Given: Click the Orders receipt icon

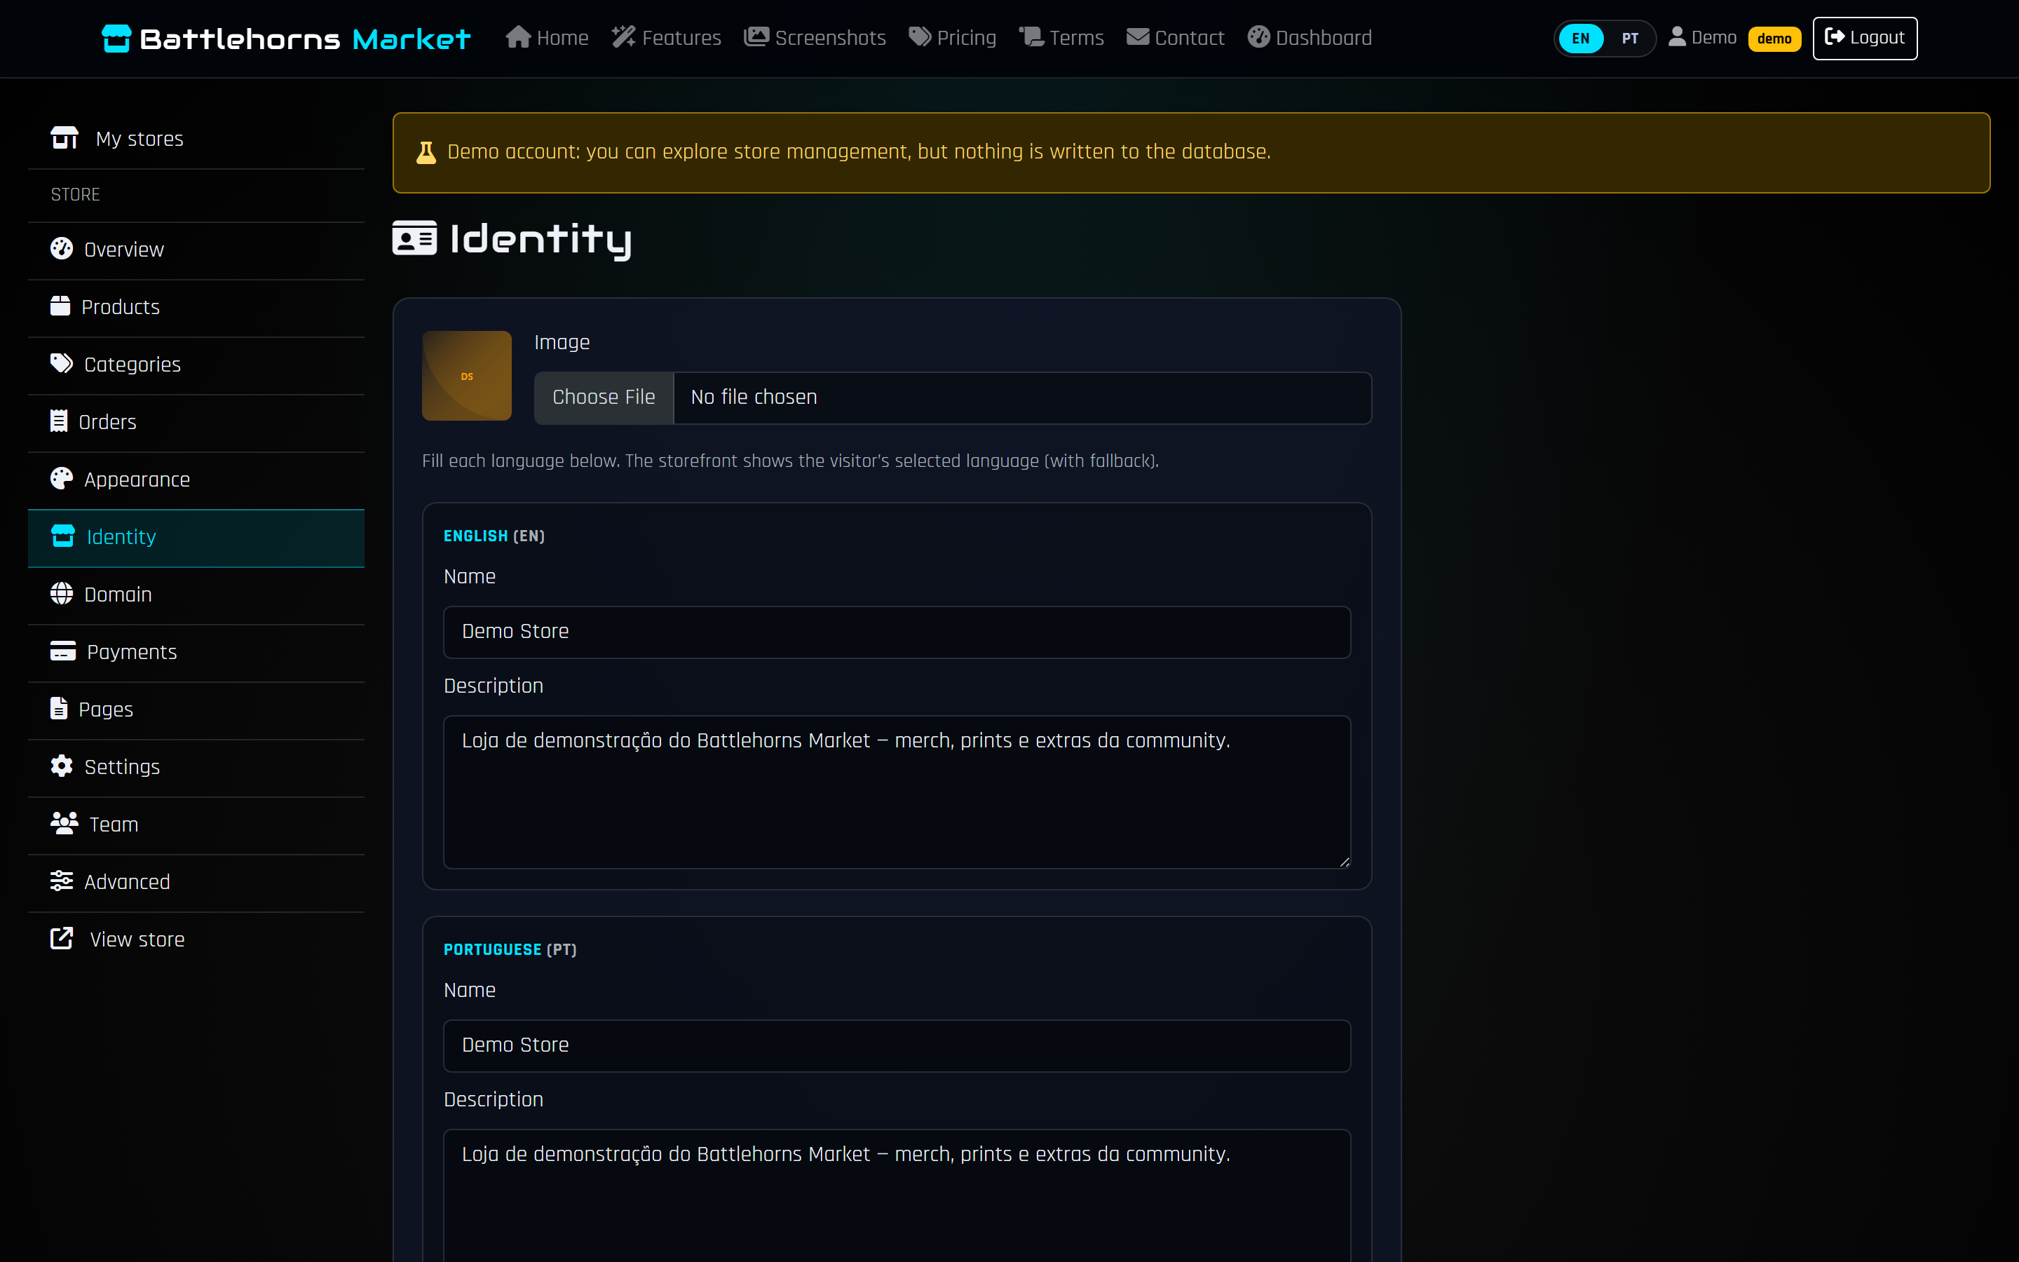Looking at the screenshot, I should click(x=58, y=421).
